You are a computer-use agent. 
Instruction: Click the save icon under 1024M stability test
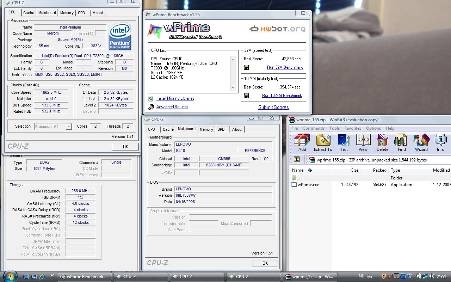click(x=246, y=96)
